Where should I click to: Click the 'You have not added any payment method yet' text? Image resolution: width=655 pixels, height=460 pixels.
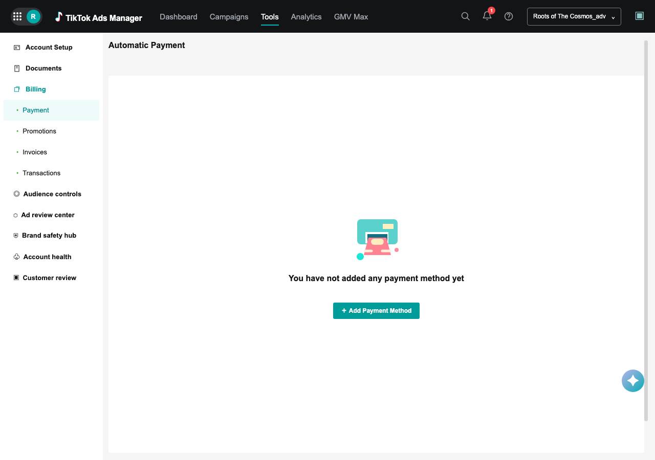376,278
